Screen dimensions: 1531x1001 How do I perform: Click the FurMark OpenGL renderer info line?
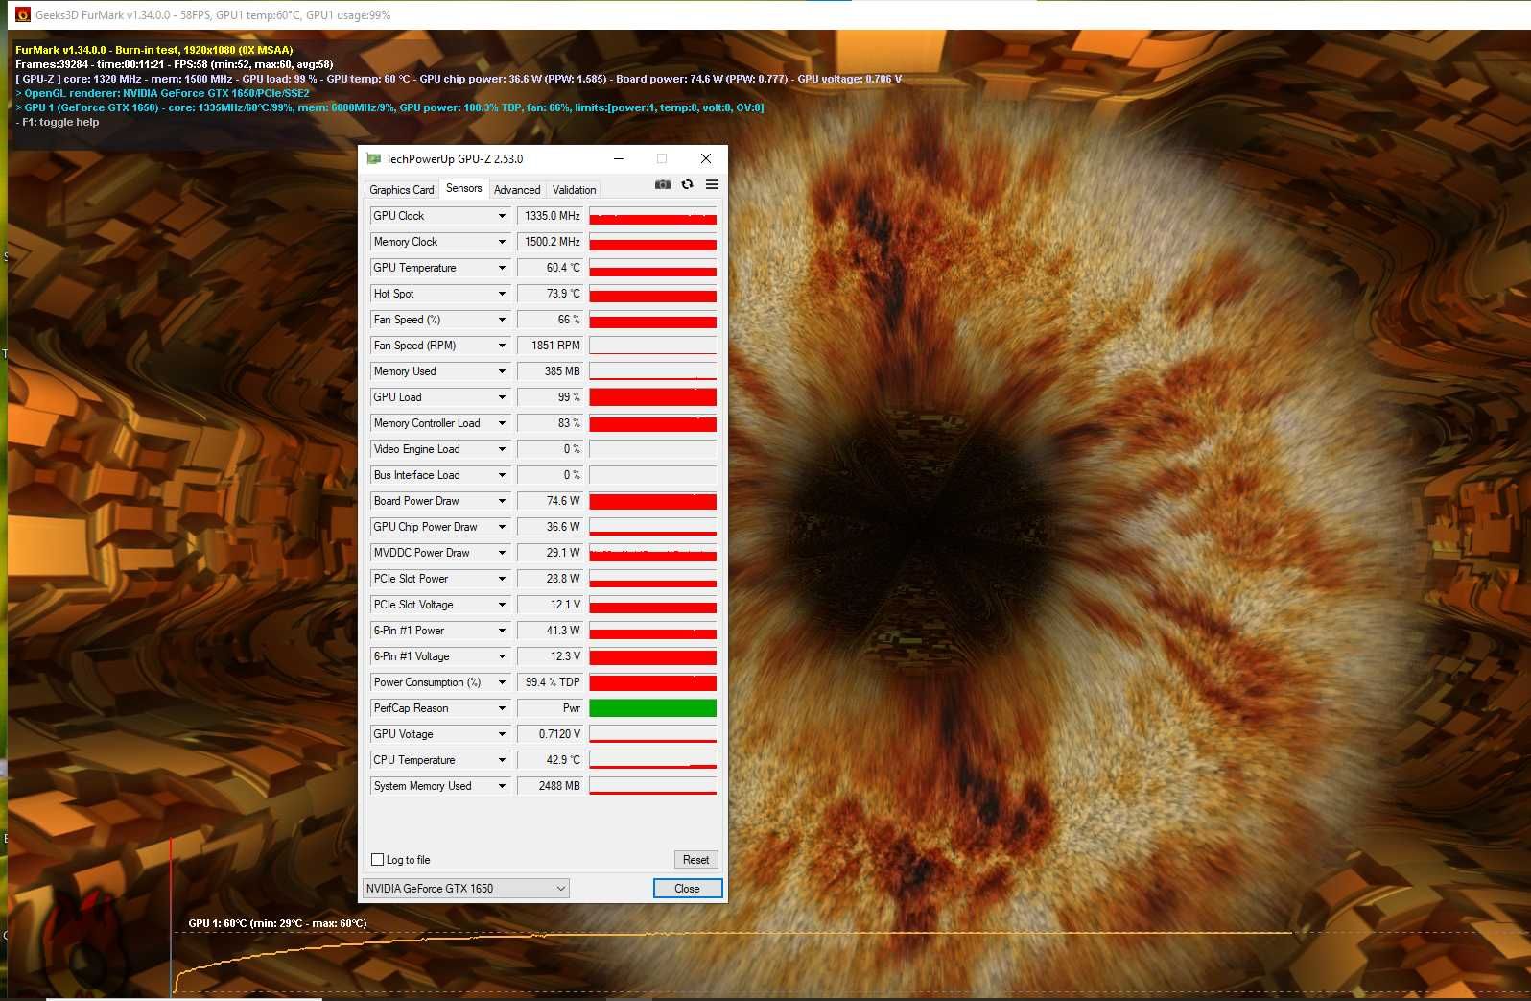point(162,93)
